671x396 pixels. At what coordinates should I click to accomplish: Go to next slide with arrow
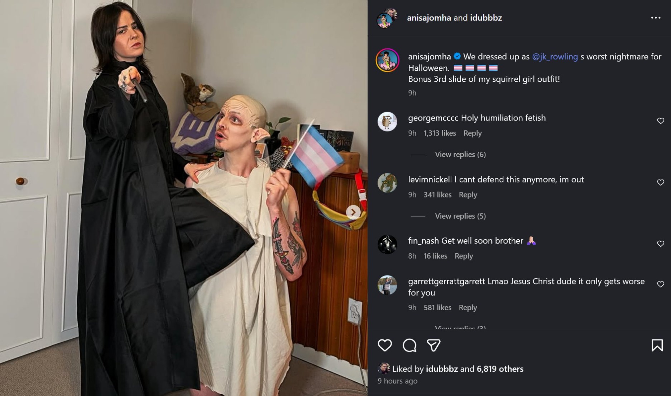click(x=353, y=212)
